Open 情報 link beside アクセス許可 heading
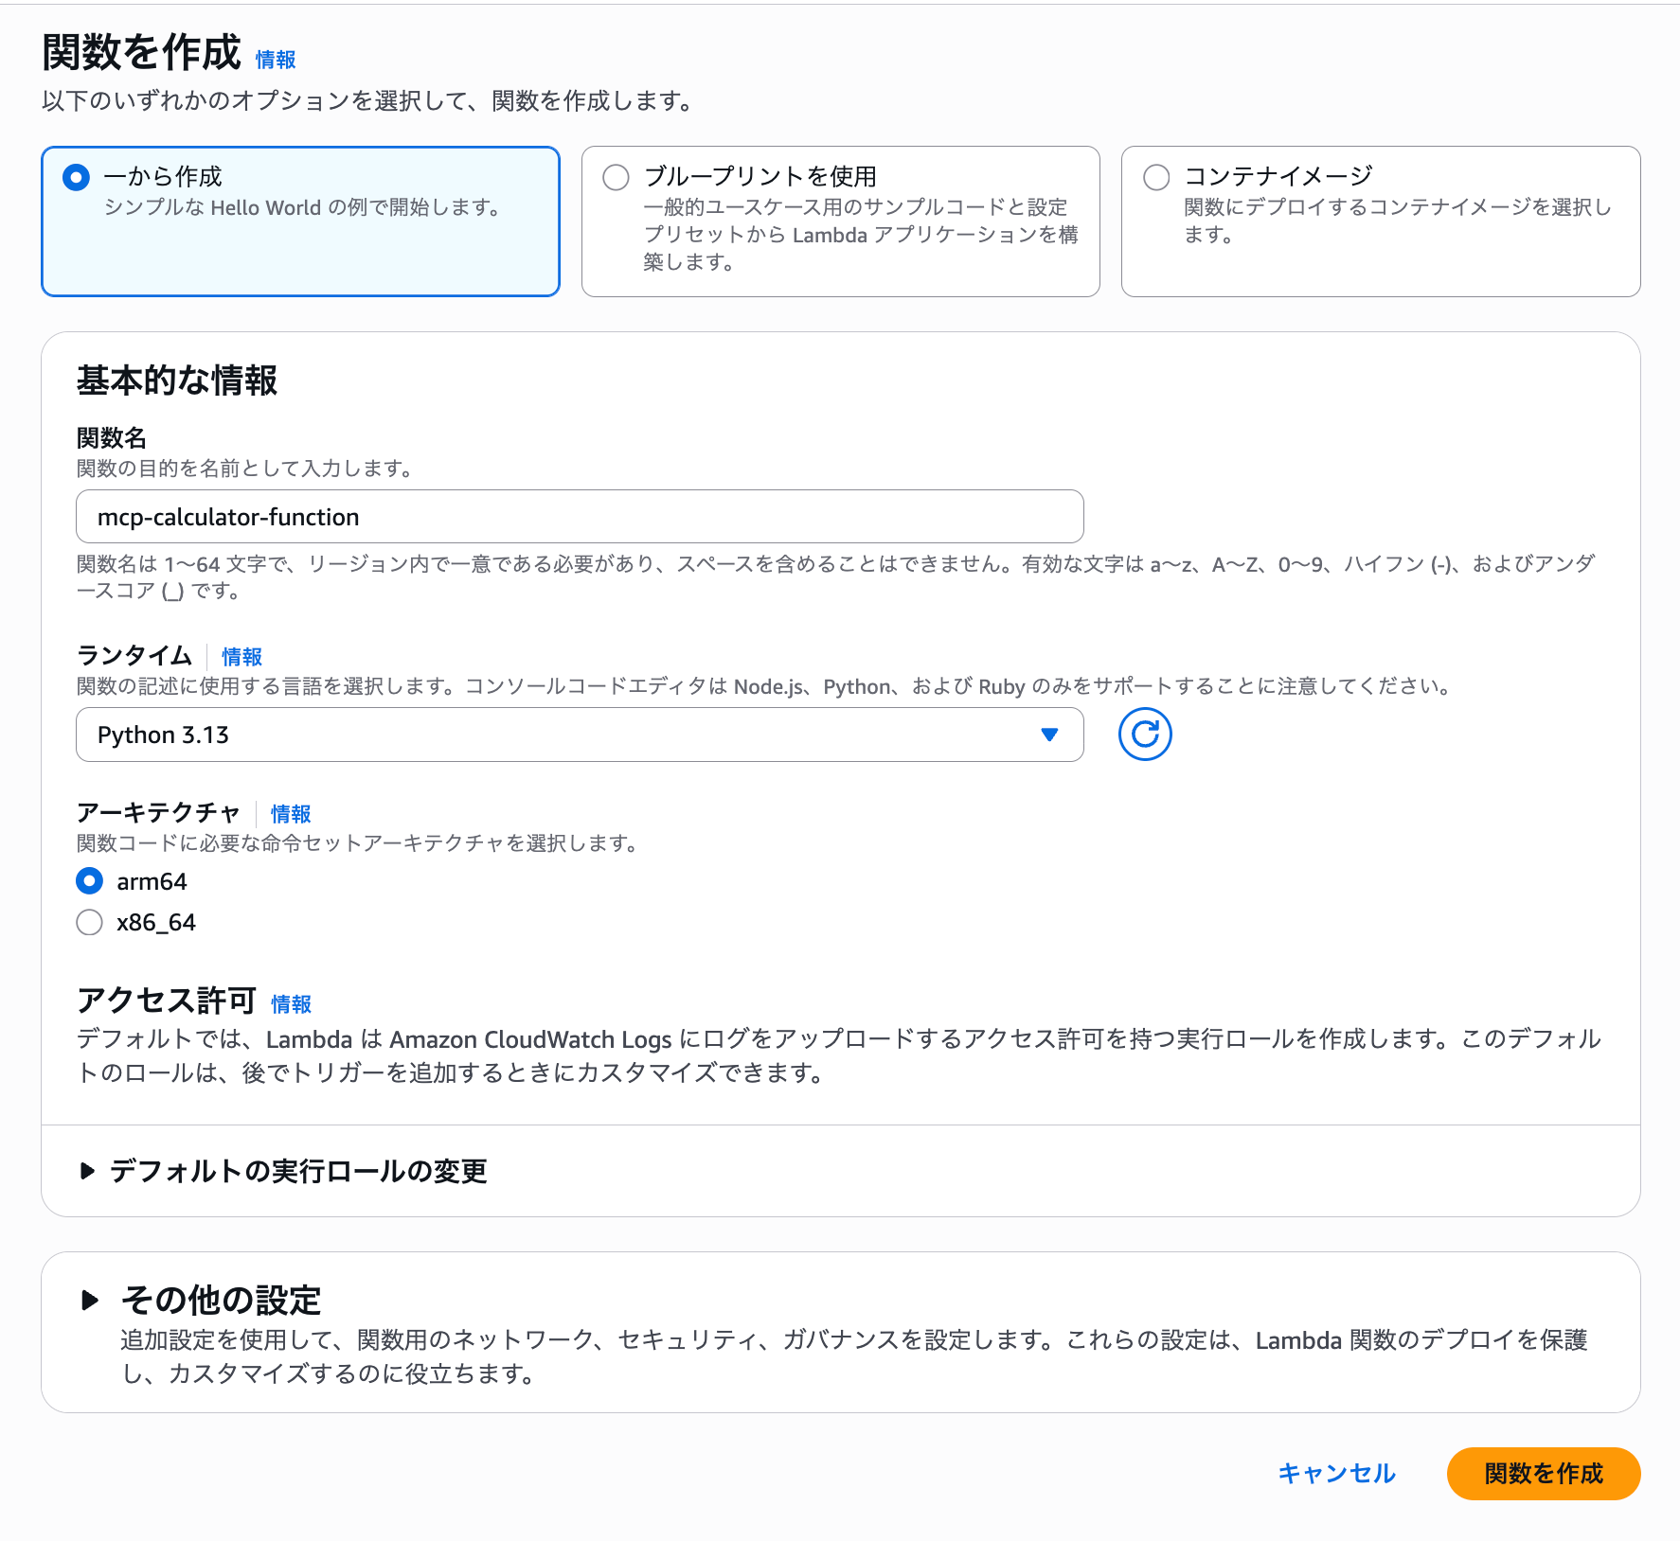The width and height of the screenshot is (1680, 1541). [291, 1003]
